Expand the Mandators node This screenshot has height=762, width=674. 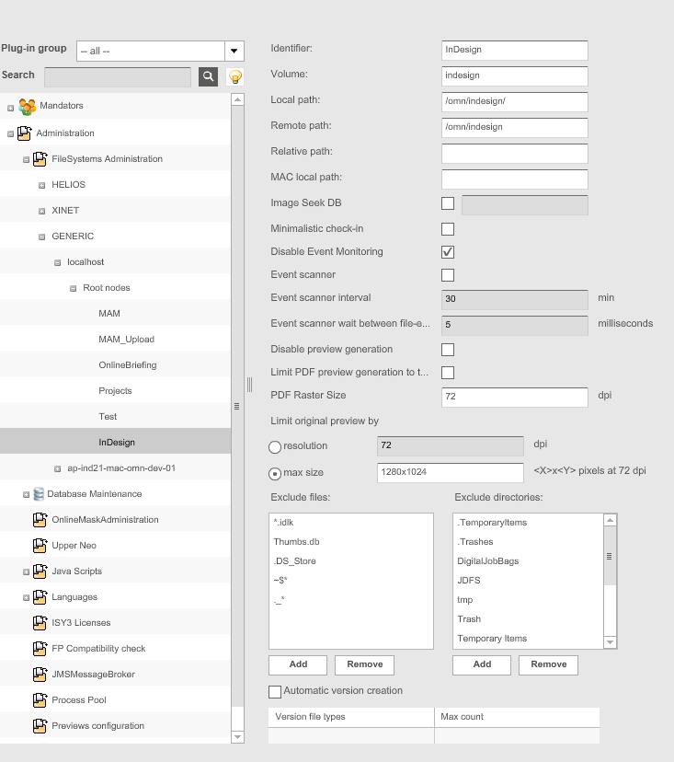[x=11, y=108]
